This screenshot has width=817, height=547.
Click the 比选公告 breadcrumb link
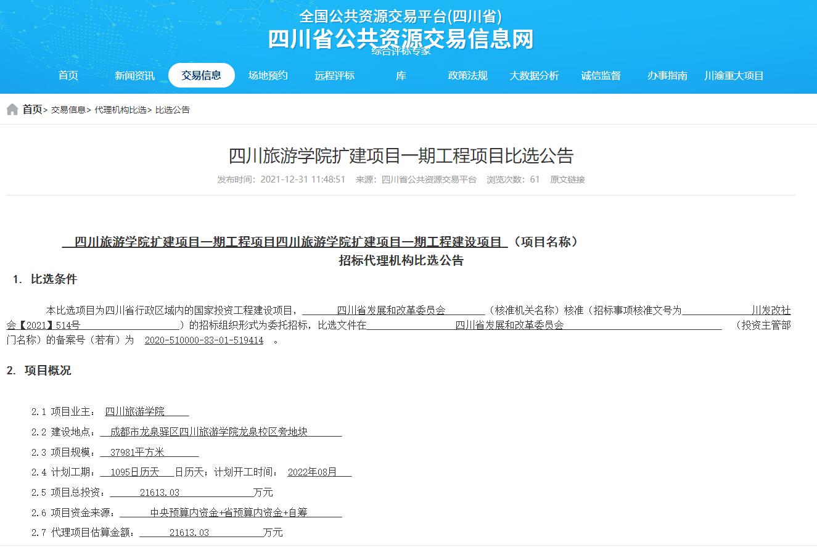coord(173,110)
